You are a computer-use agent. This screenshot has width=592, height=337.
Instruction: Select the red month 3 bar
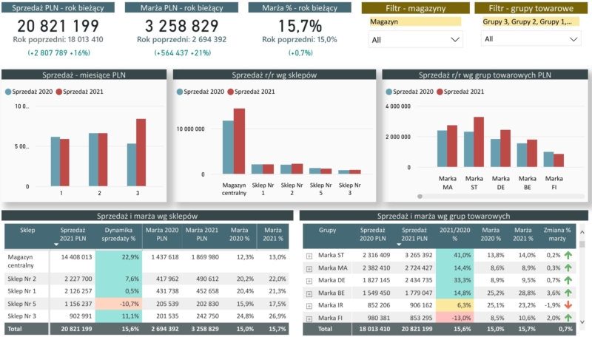[141, 152]
